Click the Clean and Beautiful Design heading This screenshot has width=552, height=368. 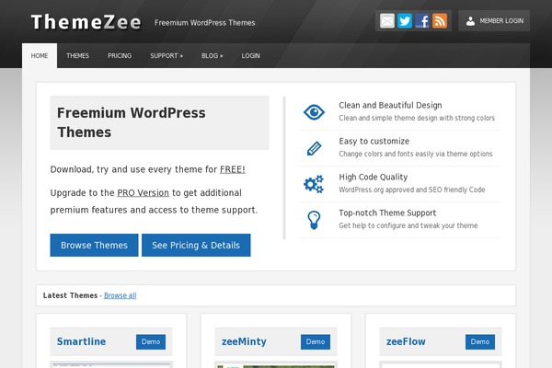[x=390, y=105]
